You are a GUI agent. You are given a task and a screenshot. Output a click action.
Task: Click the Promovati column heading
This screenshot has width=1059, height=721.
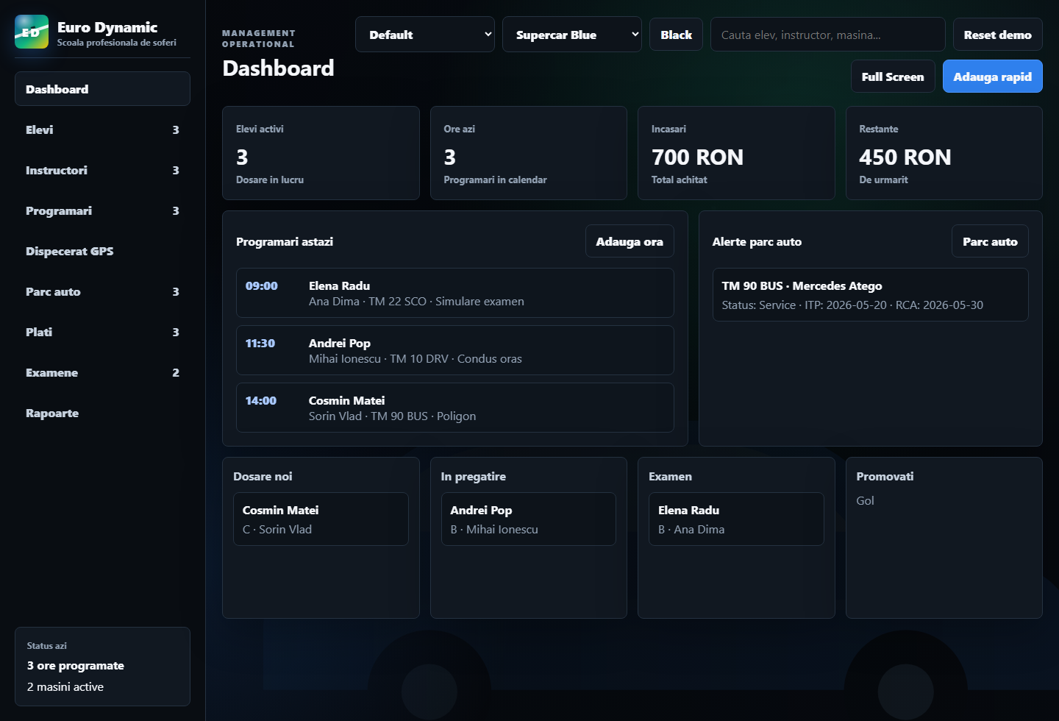click(885, 476)
